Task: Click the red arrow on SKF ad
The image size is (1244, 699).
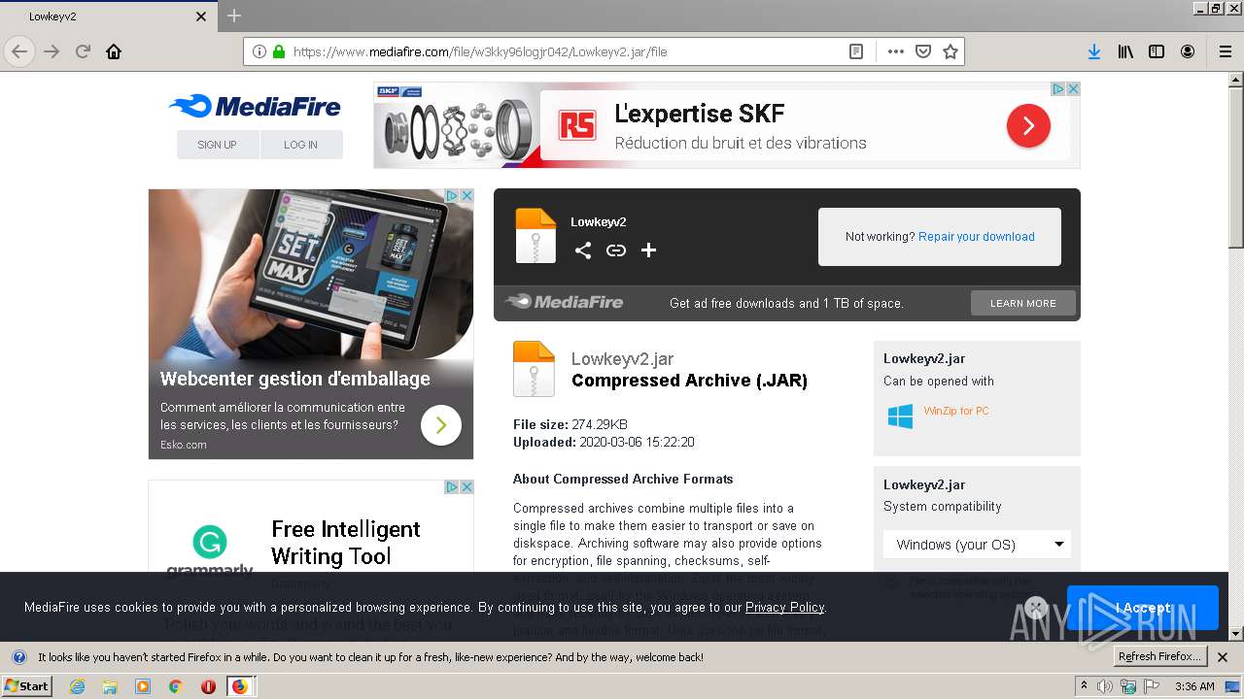Action: tap(1028, 126)
